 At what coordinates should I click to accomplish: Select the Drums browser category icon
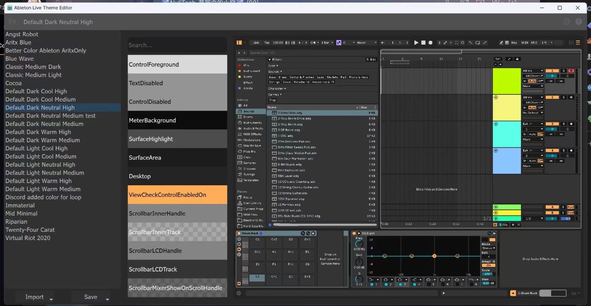coord(250,117)
